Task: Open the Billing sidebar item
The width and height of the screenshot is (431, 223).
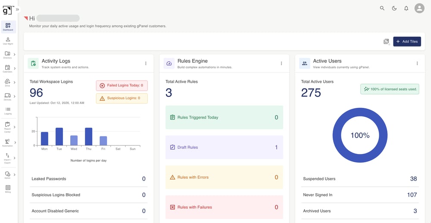Action: point(8,189)
